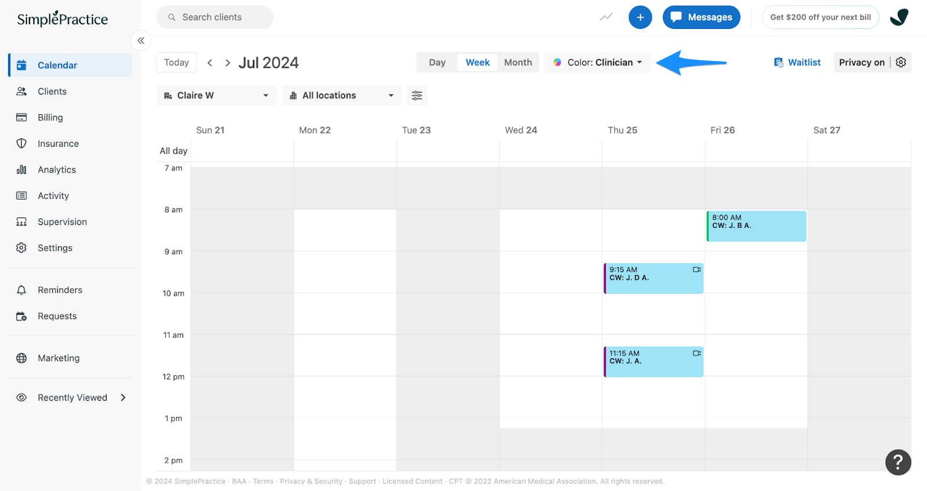This screenshot has height=491, width=927.
Task: Select Analytics label in the sidebar
Action: click(x=57, y=170)
